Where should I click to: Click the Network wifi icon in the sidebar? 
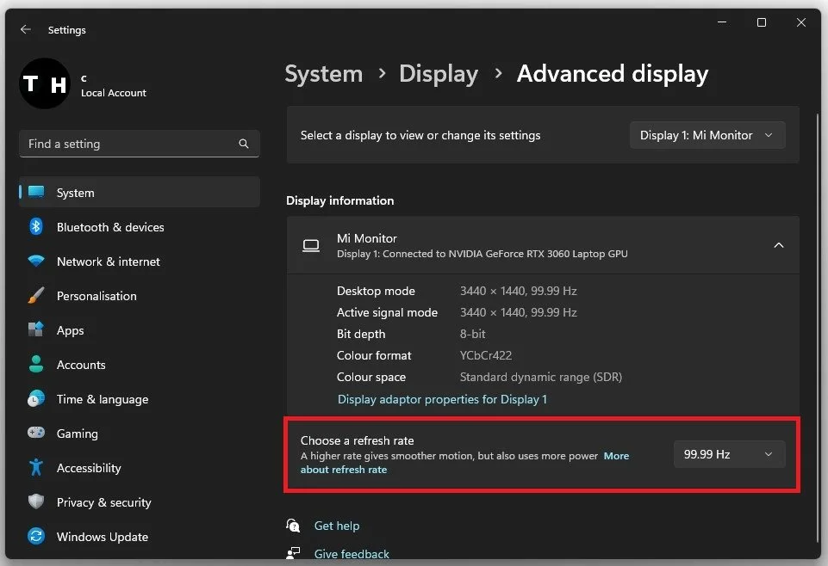point(36,261)
